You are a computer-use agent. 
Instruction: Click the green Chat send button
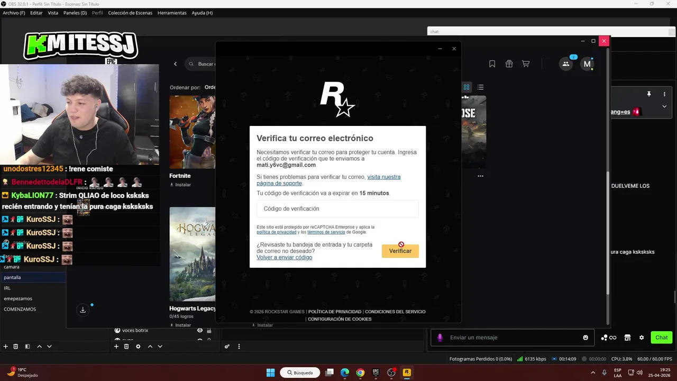point(661,338)
